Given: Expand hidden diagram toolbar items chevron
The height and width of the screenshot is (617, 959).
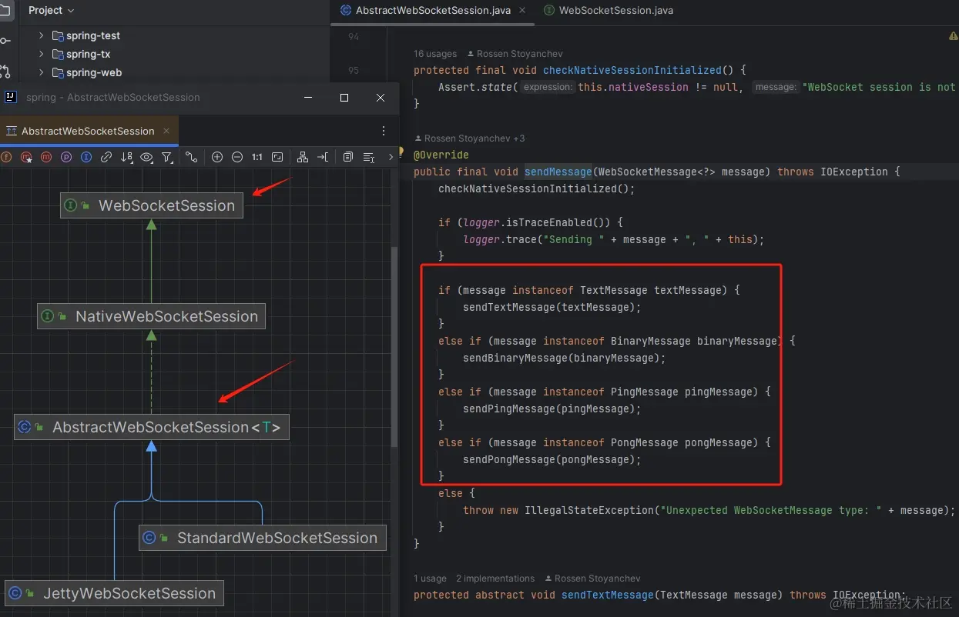Looking at the screenshot, I should point(391,157).
